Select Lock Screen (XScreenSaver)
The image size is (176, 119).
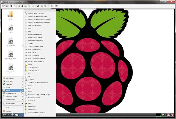coord(40,83)
